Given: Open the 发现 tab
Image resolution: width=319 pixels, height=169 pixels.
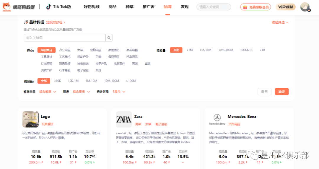Looking at the screenshot, I should pyautogui.click(x=185, y=7).
